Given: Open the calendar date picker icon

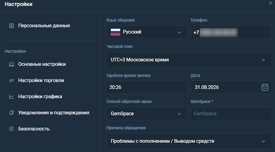Looking at the screenshot, I should (265, 87).
